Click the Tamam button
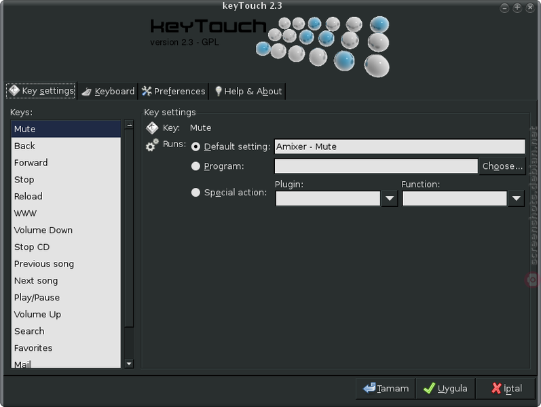Image resolution: width=541 pixels, height=407 pixels. [386, 389]
